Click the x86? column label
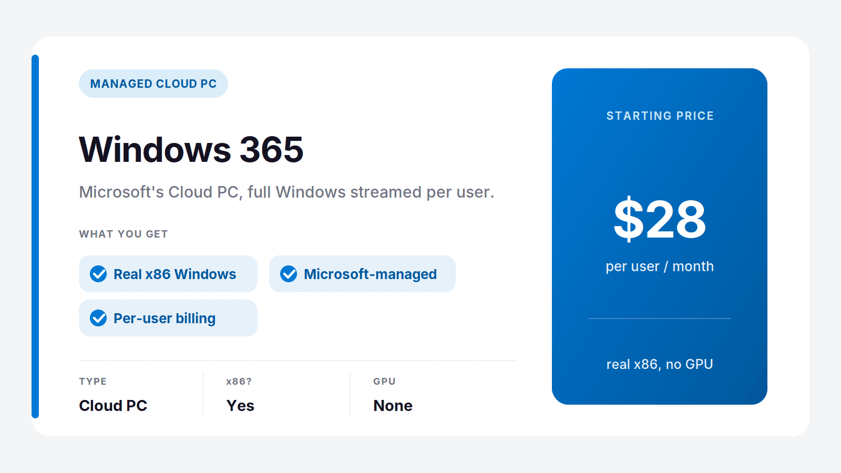 tap(239, 382)
